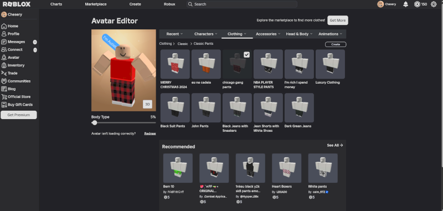443x211 pixels.
Task: Click the search magnifier icon
Action: point(190,4)
